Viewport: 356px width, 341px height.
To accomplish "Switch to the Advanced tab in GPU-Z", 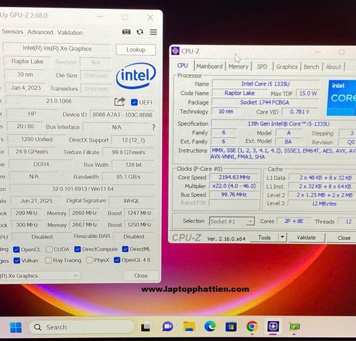I will (x=40, y=32).
